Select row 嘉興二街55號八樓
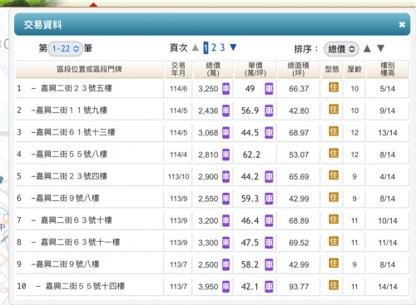 [x=212, y=155]
